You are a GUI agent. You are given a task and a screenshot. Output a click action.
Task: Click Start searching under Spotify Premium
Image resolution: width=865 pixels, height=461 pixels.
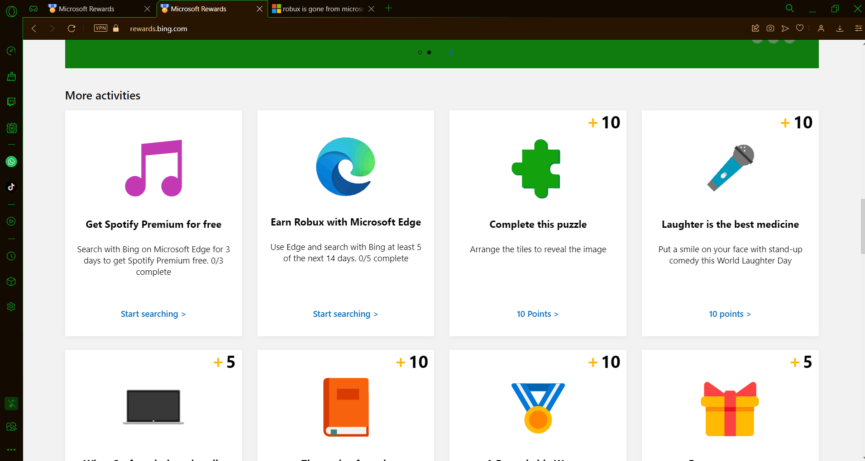coord(153,314)
